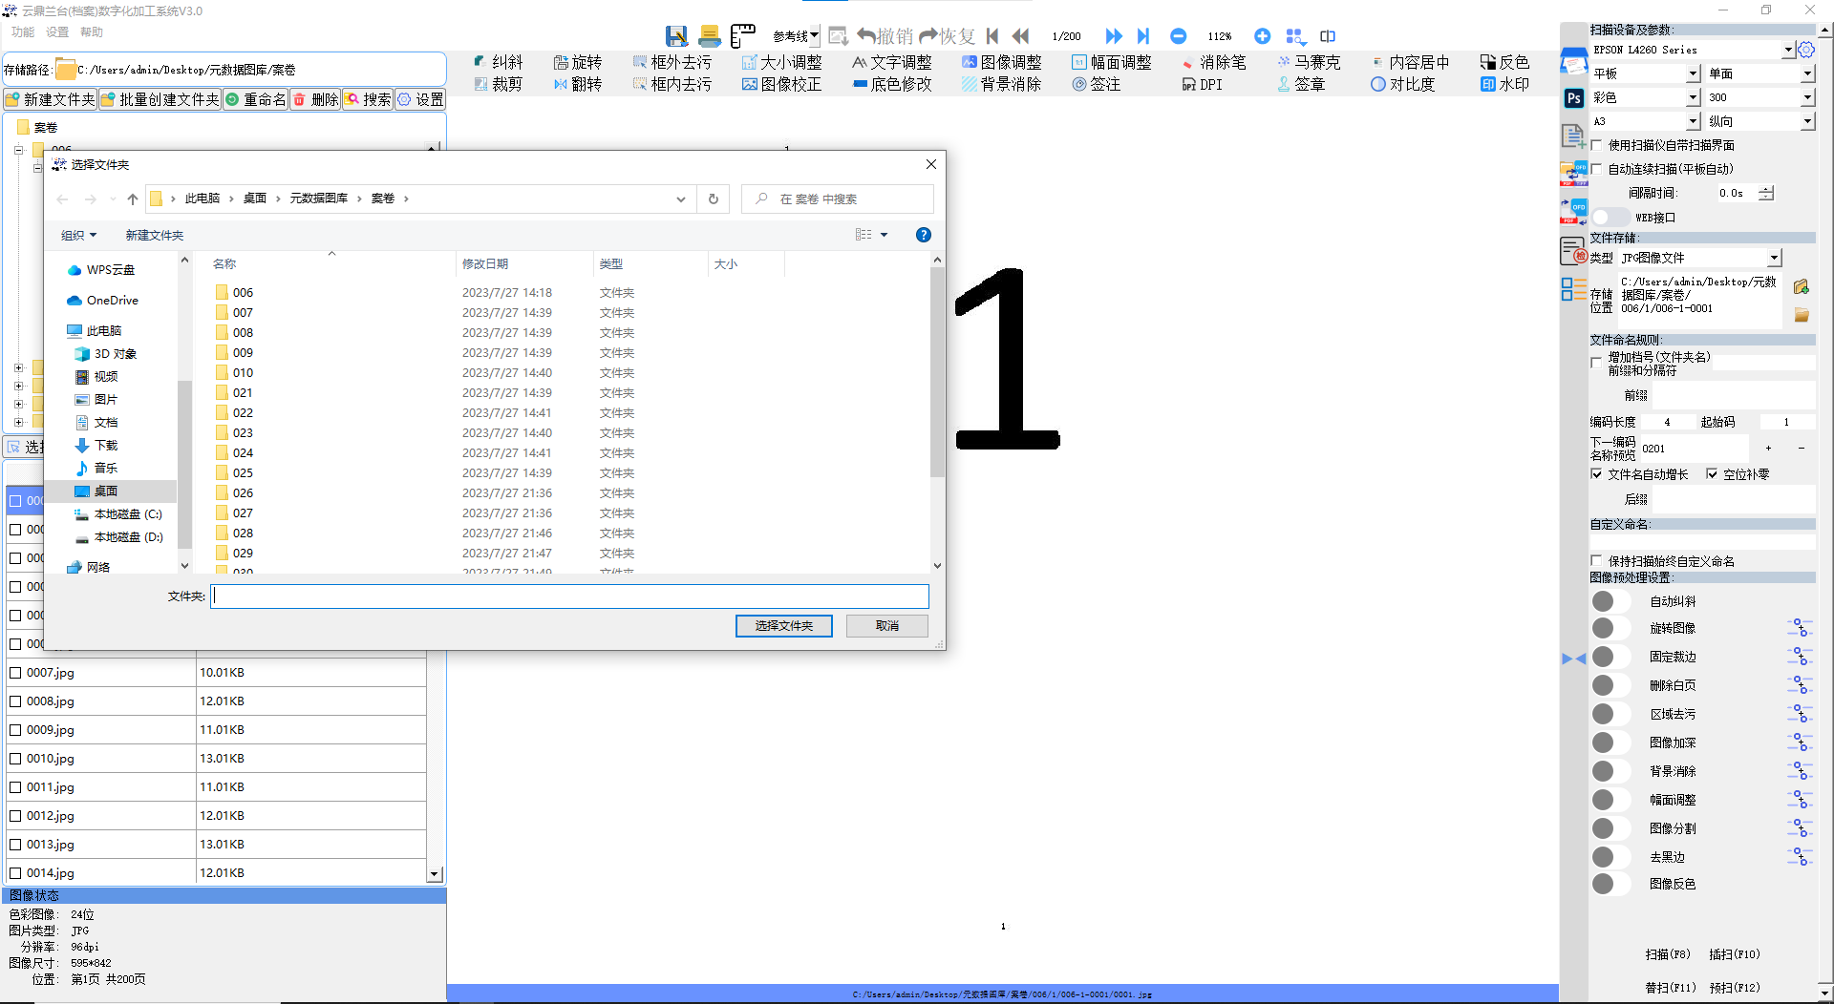Click the 选择文件夹 confirm button
Image resolution: width=1834 pixels, height=1004 pixels.
[783, 626]
